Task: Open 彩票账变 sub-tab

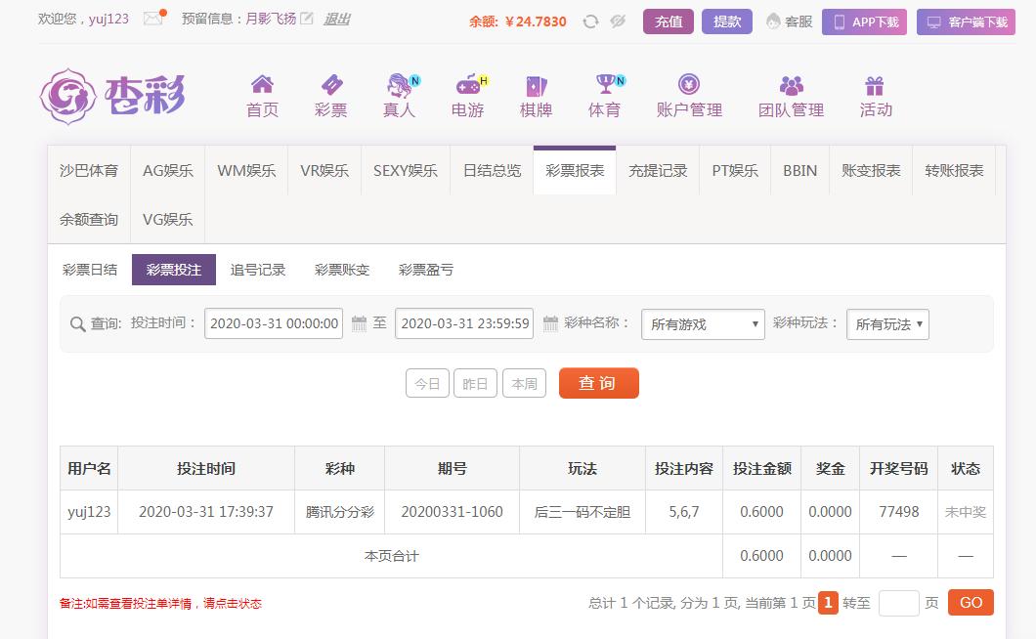Action: click(342, 270)
